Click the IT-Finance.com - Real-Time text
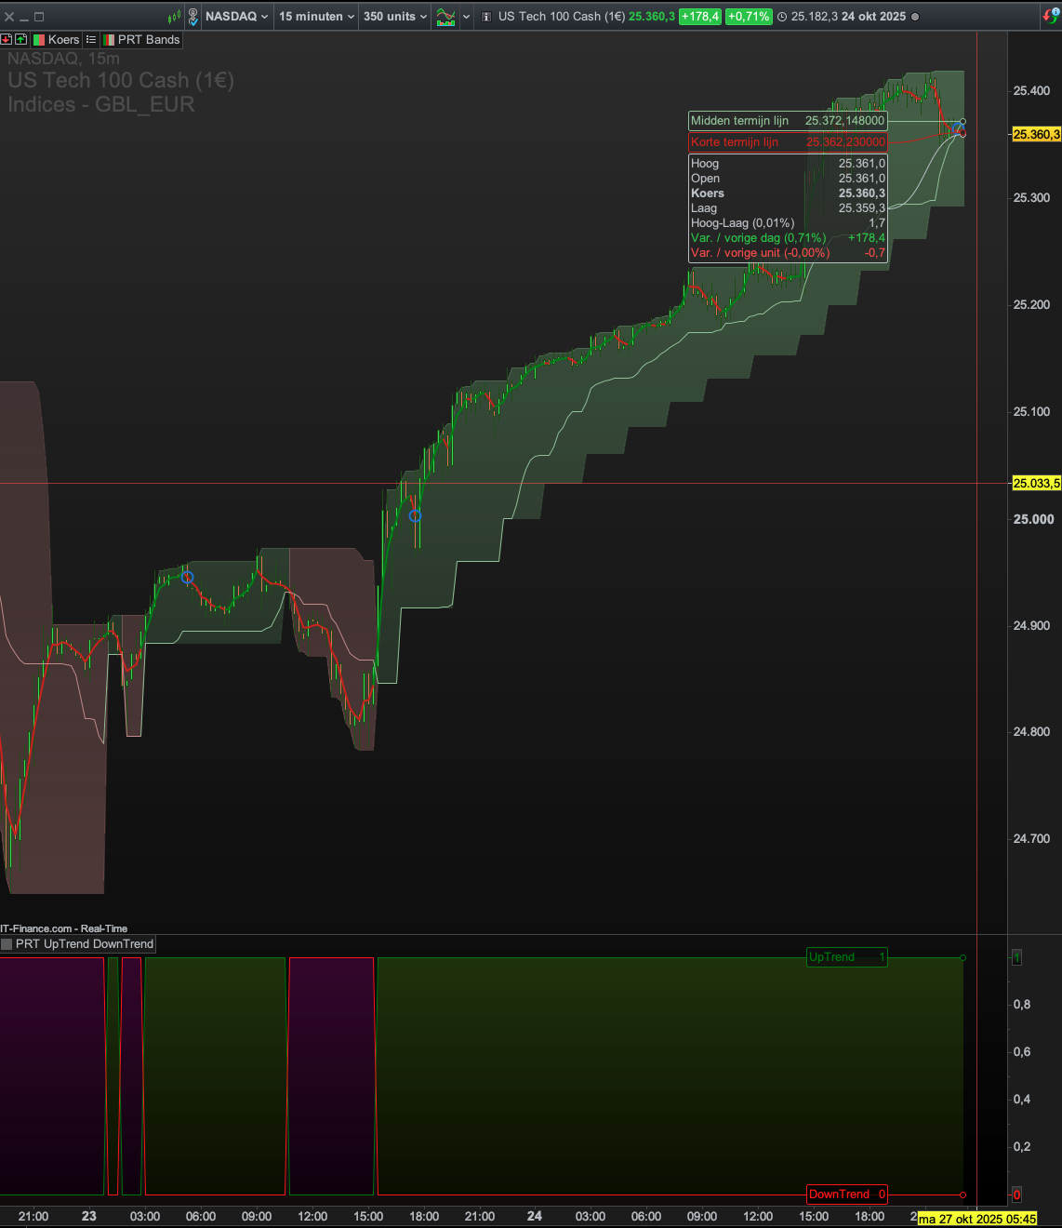This screenshot has height=1228, width=1062. (64, 928)
